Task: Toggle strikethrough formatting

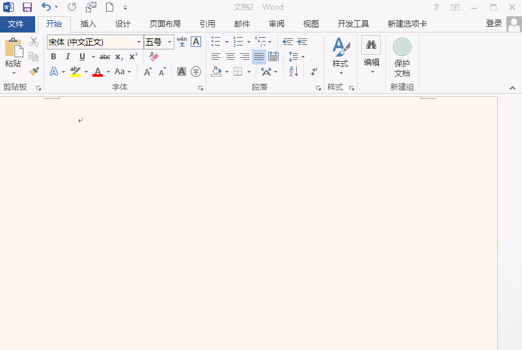Action: point(105,57)
